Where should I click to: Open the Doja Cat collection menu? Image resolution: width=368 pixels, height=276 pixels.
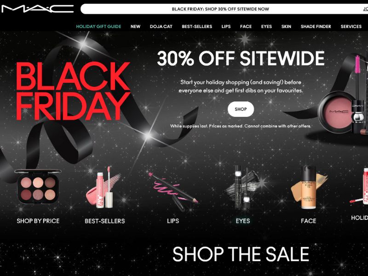click(x=161, y=27)
